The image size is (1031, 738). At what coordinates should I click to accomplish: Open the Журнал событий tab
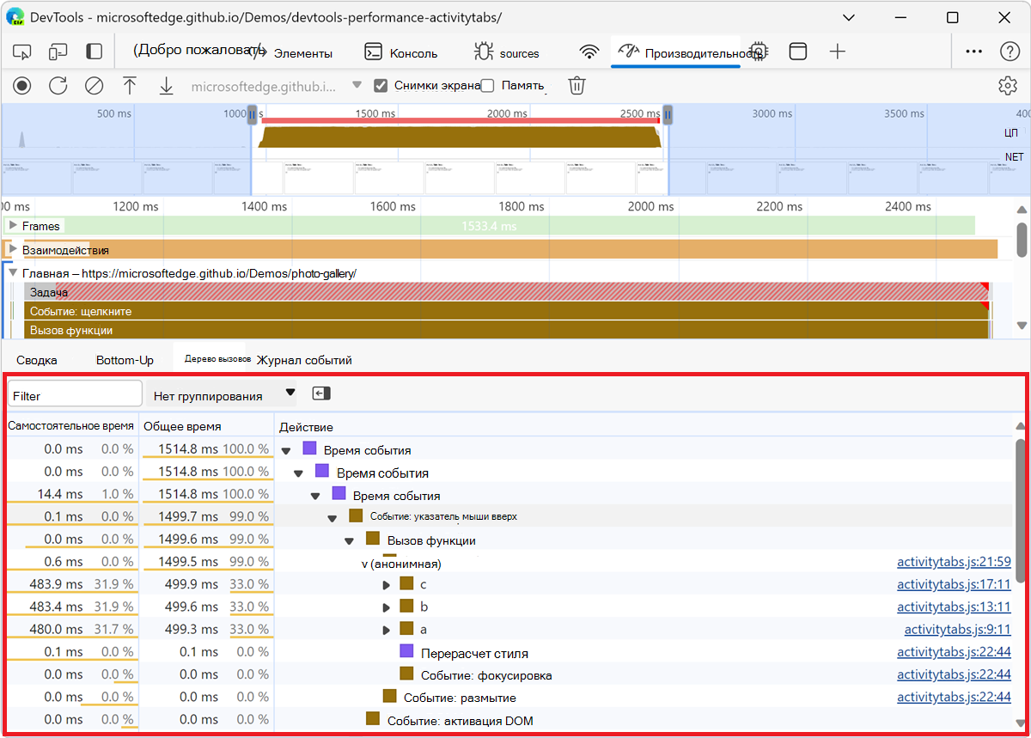[x=304, y=360]
